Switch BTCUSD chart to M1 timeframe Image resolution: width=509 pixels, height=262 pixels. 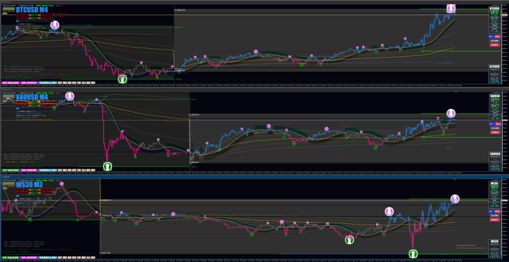pyautogui.click(x=93, y=83)
